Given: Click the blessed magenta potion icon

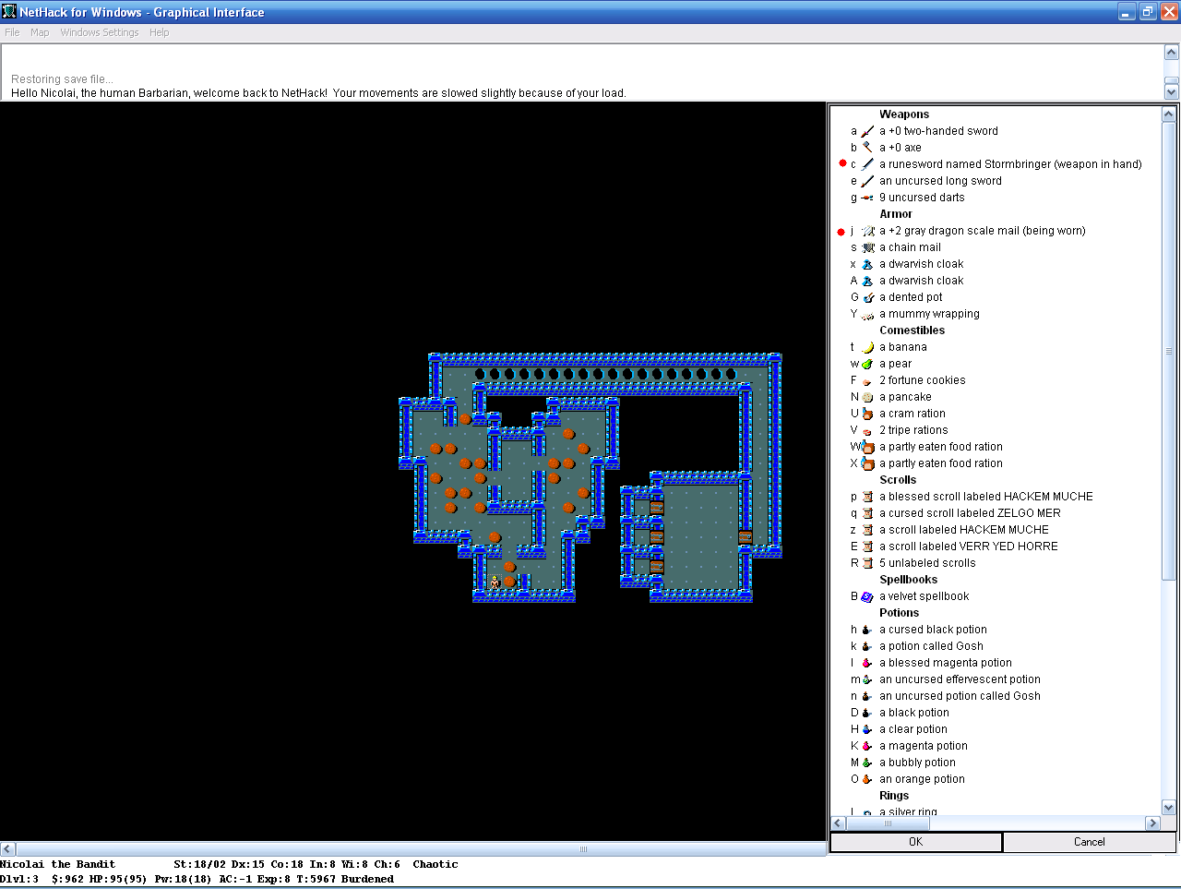Looking at the screenshot, I should (867, 663).
